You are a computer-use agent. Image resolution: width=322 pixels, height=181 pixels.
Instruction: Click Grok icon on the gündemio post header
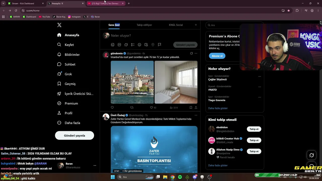[x=191, y=53]
